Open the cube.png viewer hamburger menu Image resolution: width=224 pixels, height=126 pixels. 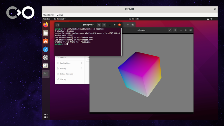pyautogui.click(x=175, y=30)
